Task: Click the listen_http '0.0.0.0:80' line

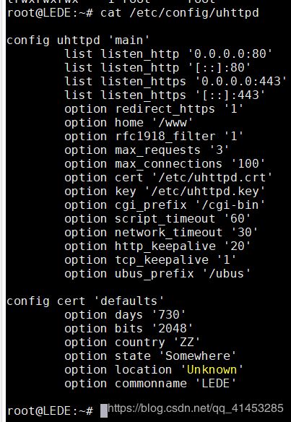Action: click(168, 53)
